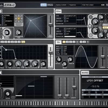The height and width of the screenshot is (108, 108).
Task: Click the Drift knob
Action: coord(7,32)
